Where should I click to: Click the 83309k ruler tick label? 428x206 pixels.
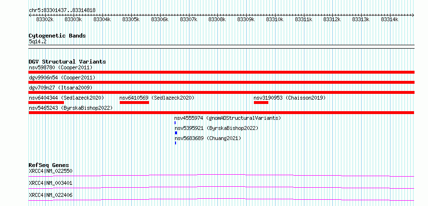(246, 19)
